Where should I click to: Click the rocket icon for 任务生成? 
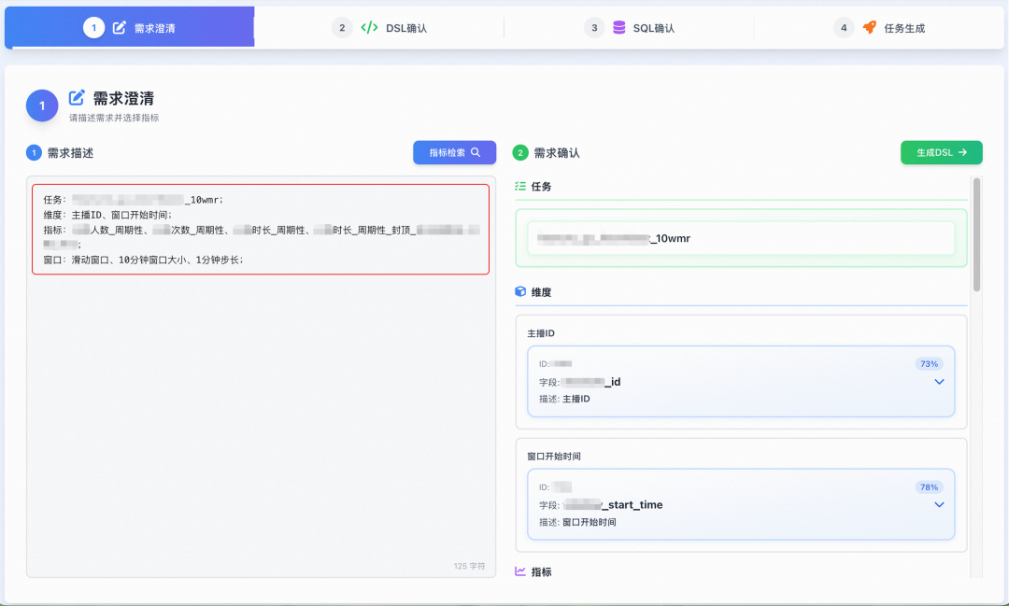point(870,28)
